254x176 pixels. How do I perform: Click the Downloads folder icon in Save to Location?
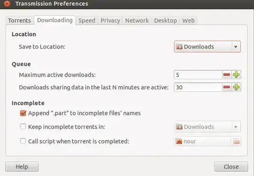[179, 47]
